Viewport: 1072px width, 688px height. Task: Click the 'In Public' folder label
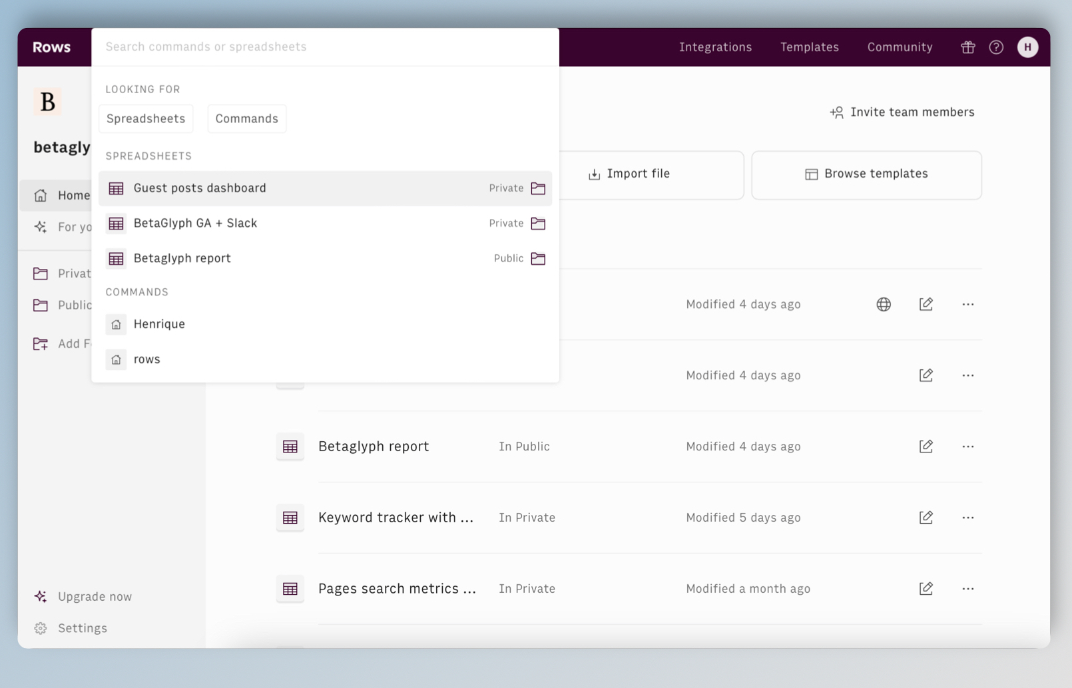(x=524, y=446)
